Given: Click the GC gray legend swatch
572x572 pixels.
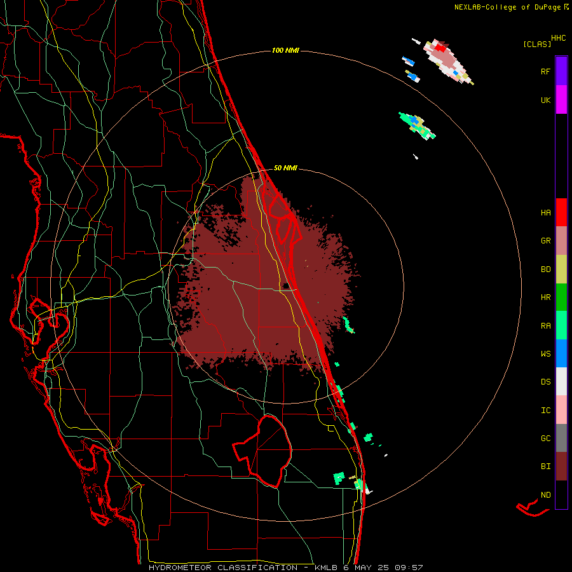Looking at the screenshot, I should coord(561,438).
